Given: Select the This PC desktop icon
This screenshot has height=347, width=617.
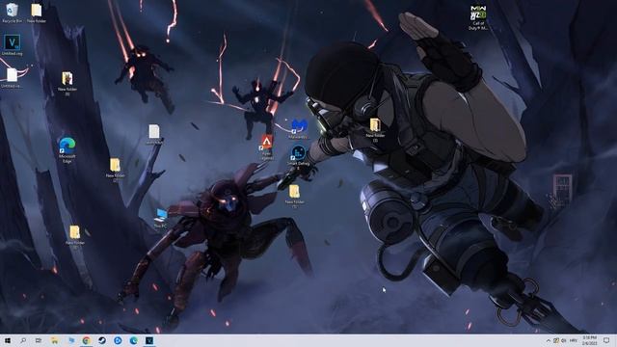Looking at the screenshot, I should (161, 218).
